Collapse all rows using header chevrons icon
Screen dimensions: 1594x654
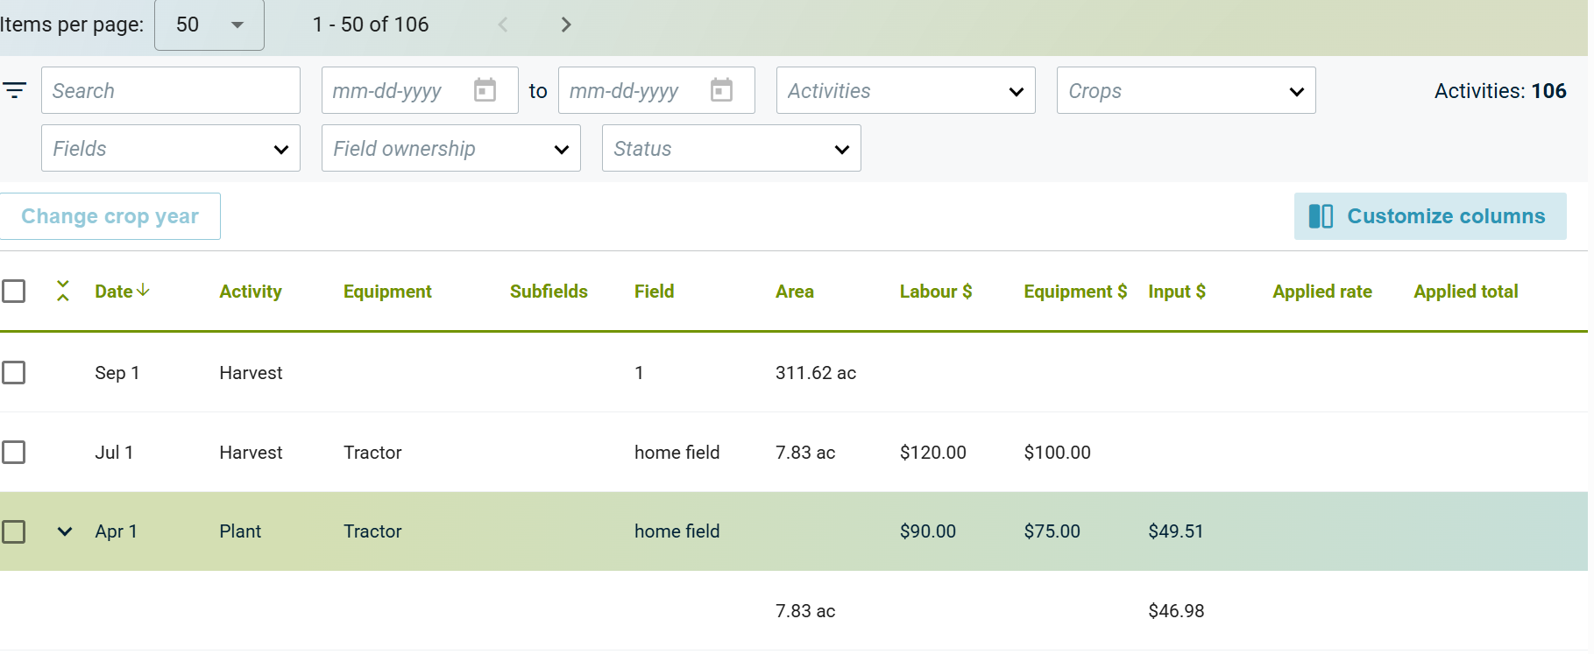point(63,291)
